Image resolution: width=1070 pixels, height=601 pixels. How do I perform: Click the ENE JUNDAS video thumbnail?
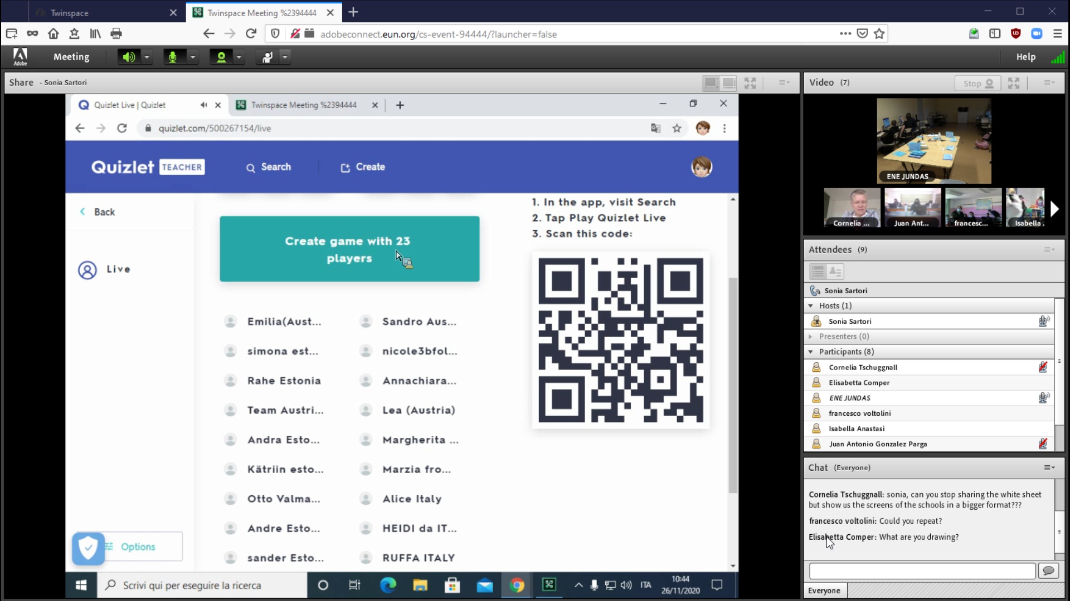[933, 141]
